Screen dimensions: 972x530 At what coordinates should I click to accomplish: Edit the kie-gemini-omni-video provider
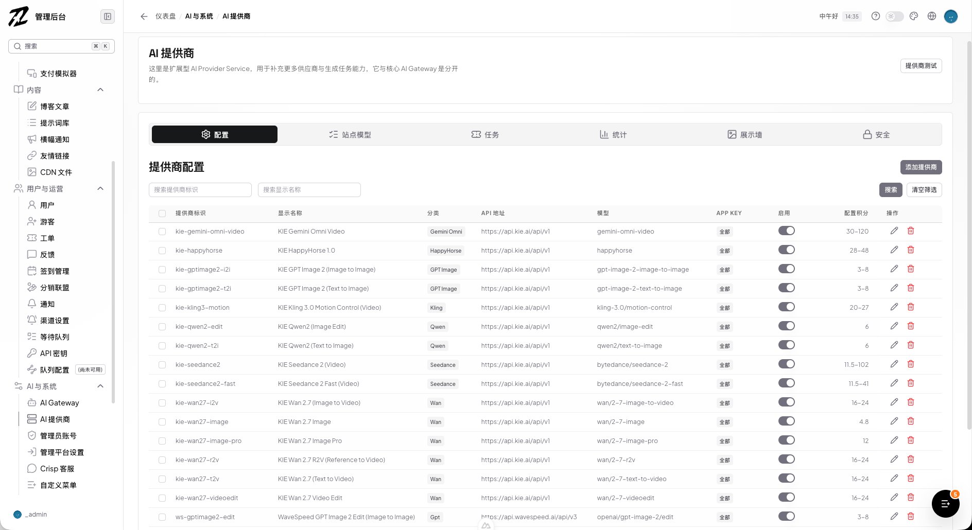894,231
